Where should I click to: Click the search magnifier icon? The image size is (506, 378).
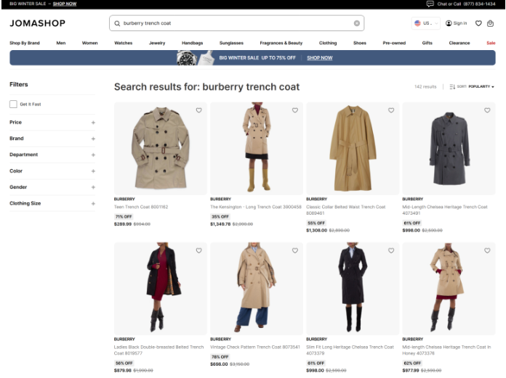(117, 23)
